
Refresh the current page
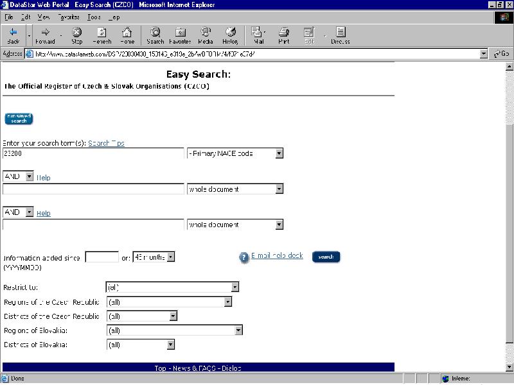[102, 35]
